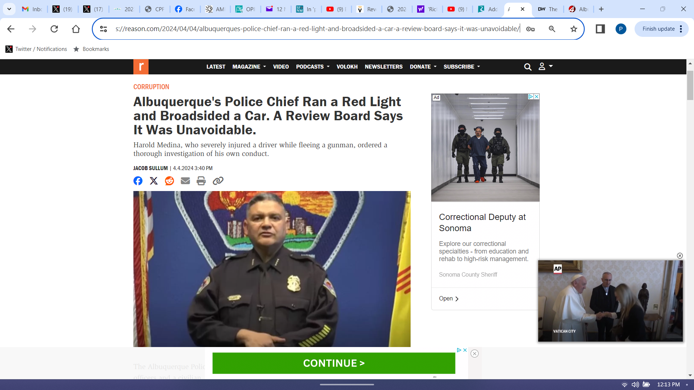
Task: Expand the MAGAZINE dropdown menu
Action: point(249,67)
